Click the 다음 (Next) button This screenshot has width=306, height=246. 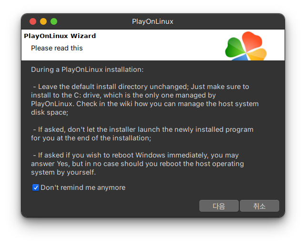(x=219, y=206)
